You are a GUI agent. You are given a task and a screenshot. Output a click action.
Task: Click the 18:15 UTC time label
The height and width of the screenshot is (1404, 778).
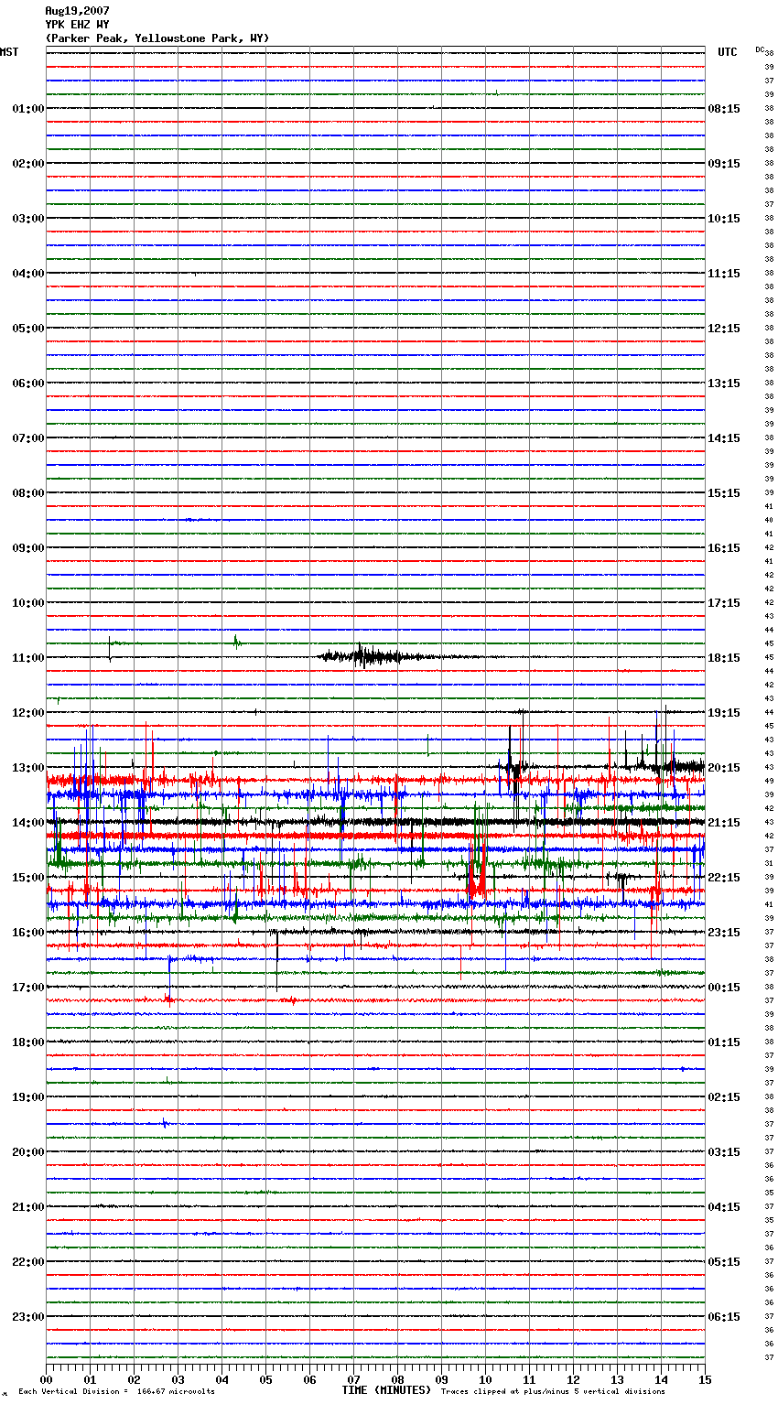pyautogui.click(x=724, y=658)
